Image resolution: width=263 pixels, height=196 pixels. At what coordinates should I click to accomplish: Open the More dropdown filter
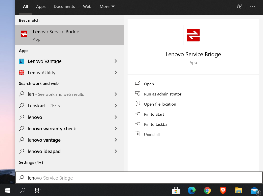107,6
